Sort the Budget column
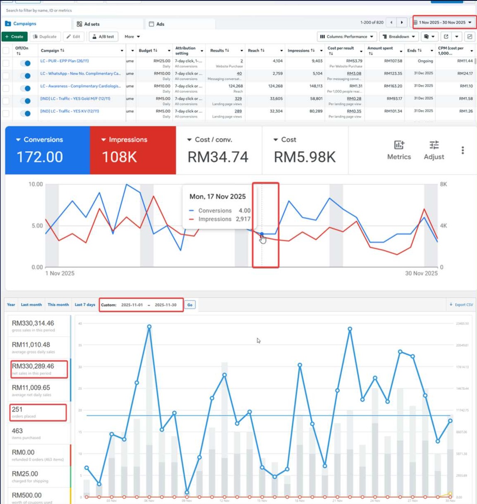The image size is (477, 504). [155, 50]
